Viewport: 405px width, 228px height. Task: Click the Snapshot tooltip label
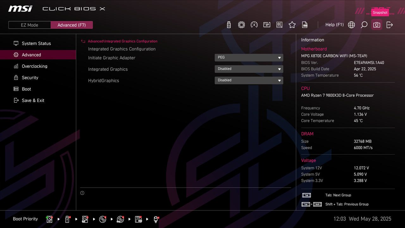pos(380,13)
